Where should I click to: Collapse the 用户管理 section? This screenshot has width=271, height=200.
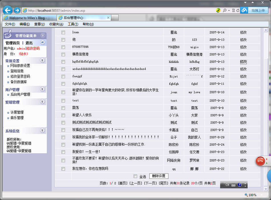point(42,89)
